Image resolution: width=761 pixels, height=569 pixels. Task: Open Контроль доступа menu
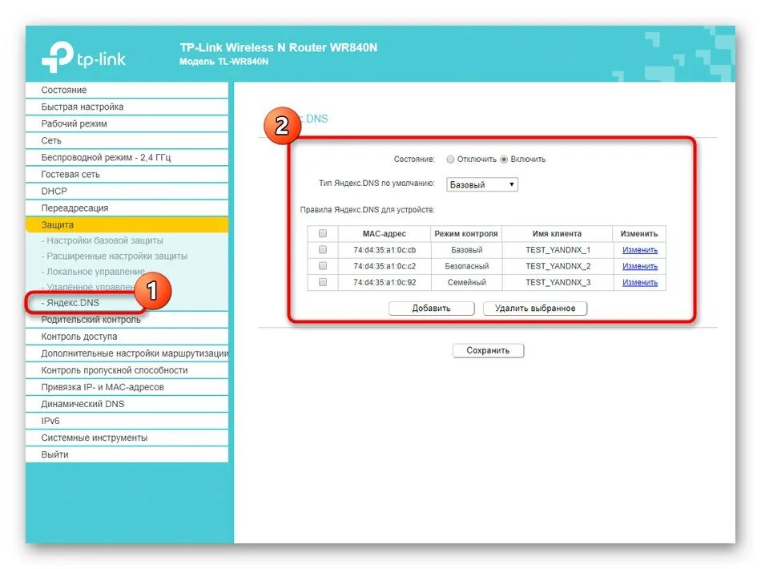pyautogui.click(x=127, y=337)
